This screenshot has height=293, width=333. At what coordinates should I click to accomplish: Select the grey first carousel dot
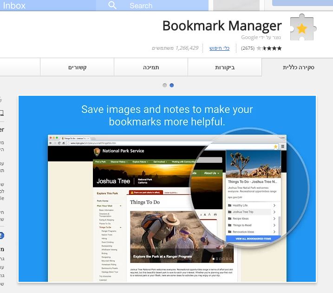164,85
